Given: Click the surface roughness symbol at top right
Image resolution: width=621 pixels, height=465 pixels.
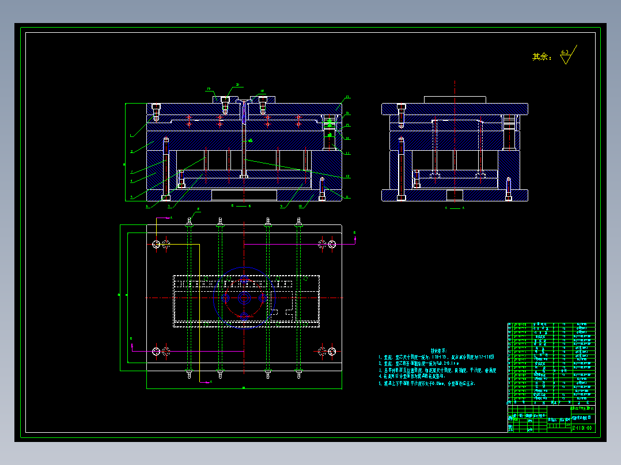Looking at the screenshot, I should (x=569, y=55).
